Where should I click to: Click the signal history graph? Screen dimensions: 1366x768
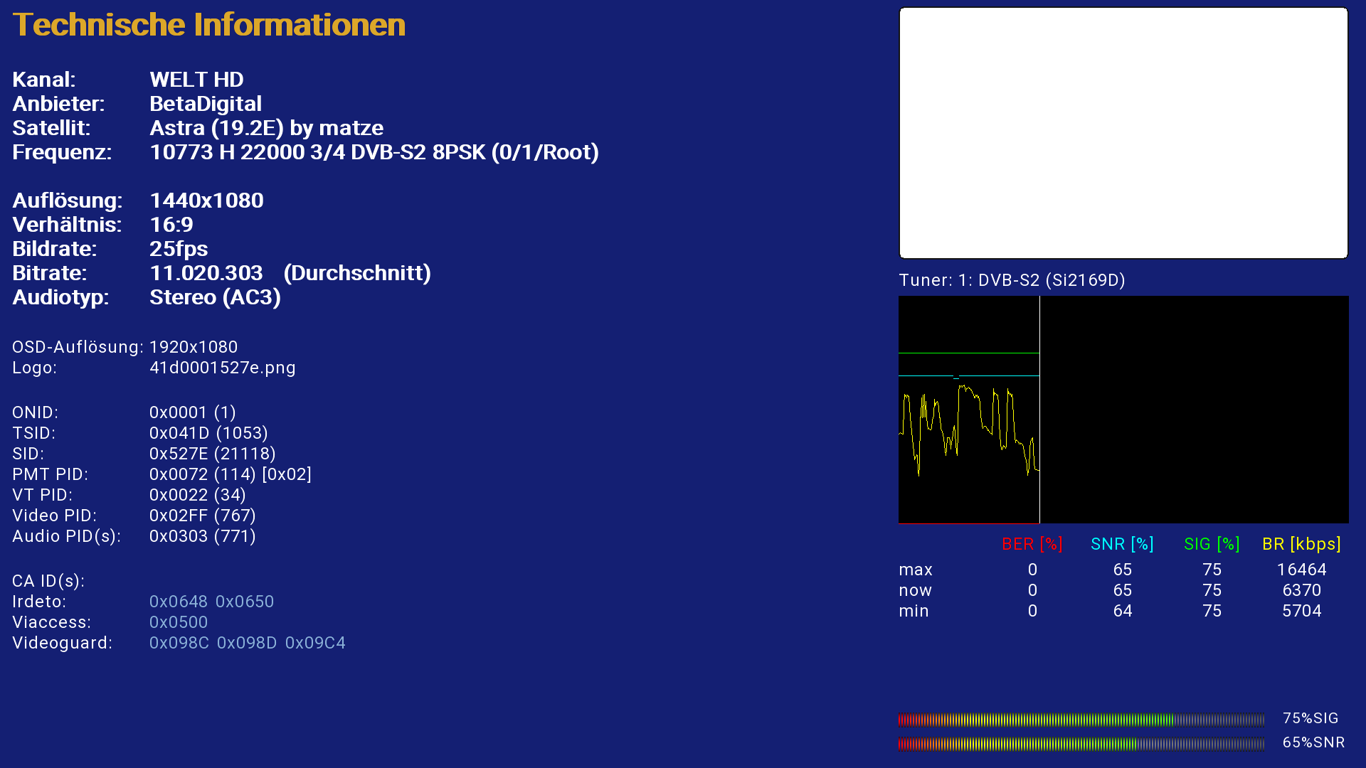1123,410
